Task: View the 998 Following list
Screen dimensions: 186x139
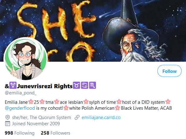Action: coord(20,133)
